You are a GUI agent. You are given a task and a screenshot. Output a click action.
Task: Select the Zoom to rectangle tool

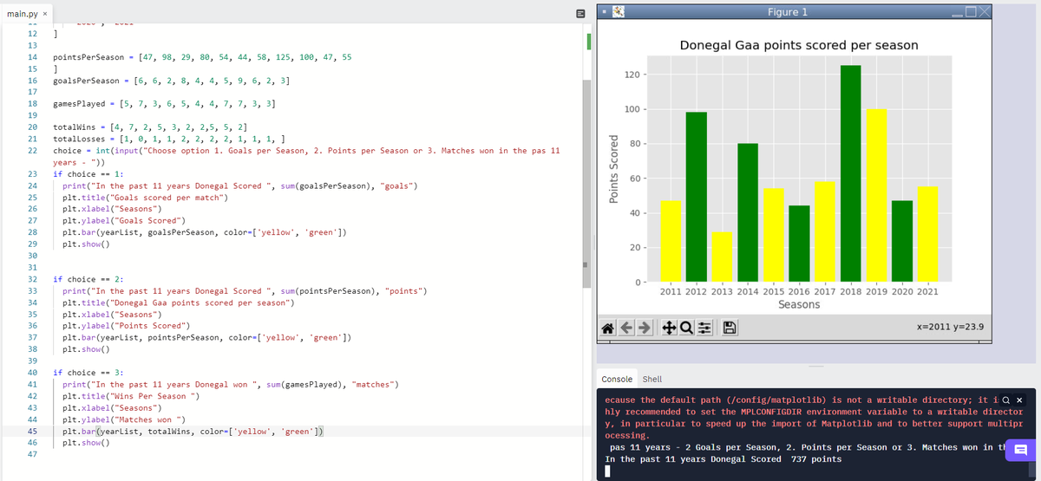point(685,328)
